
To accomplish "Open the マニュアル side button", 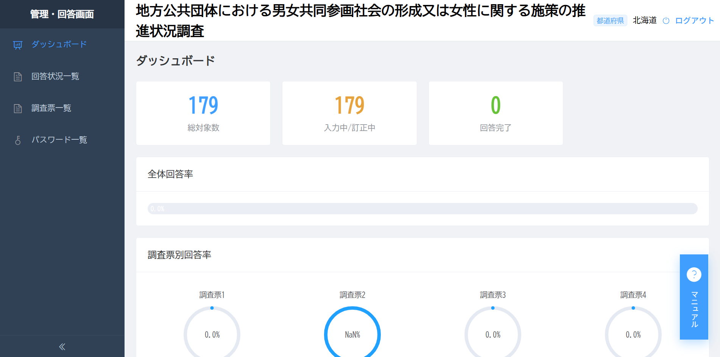I will (694, 297).
